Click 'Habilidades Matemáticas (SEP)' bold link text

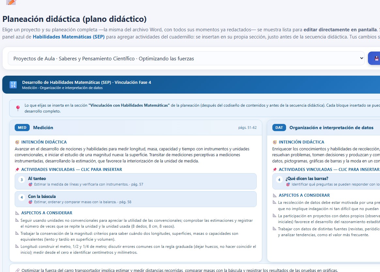[68, 37]
